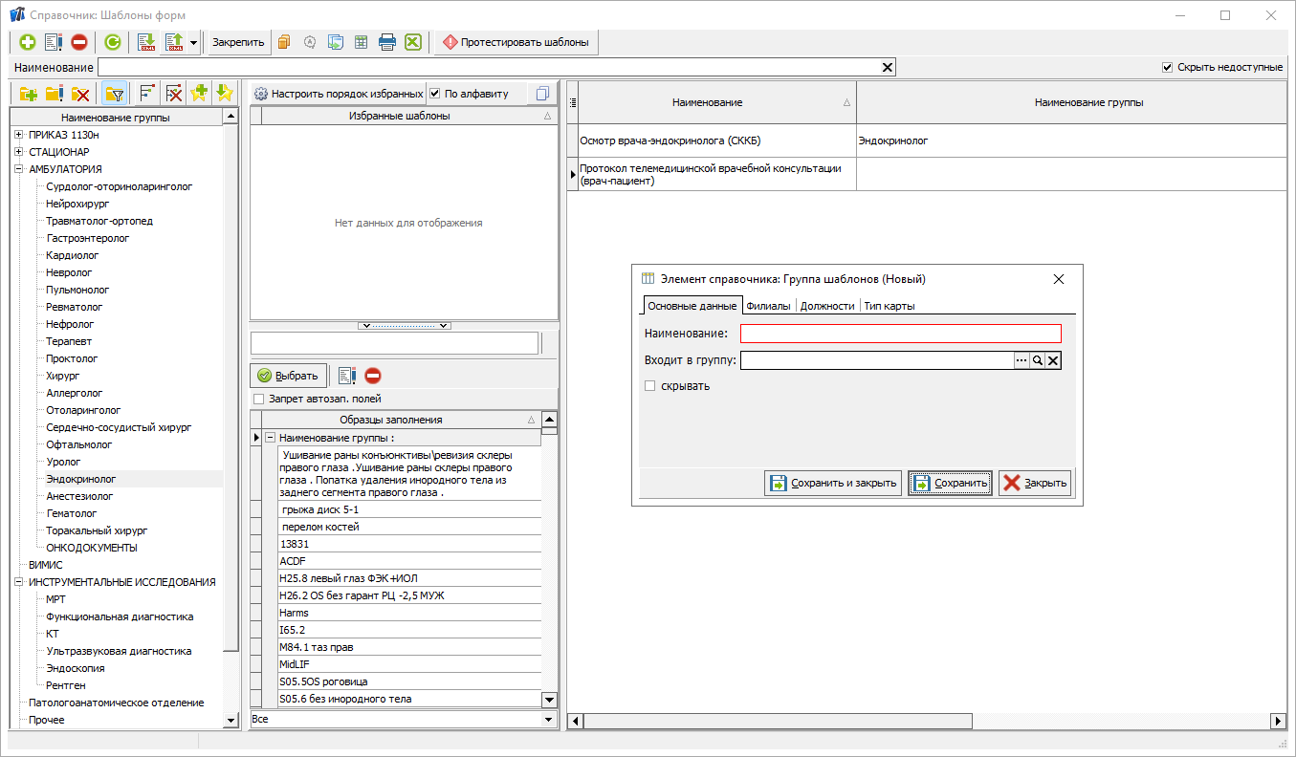Click the Excel export icon
1296x757 pixels.
[x=412, y=42]
